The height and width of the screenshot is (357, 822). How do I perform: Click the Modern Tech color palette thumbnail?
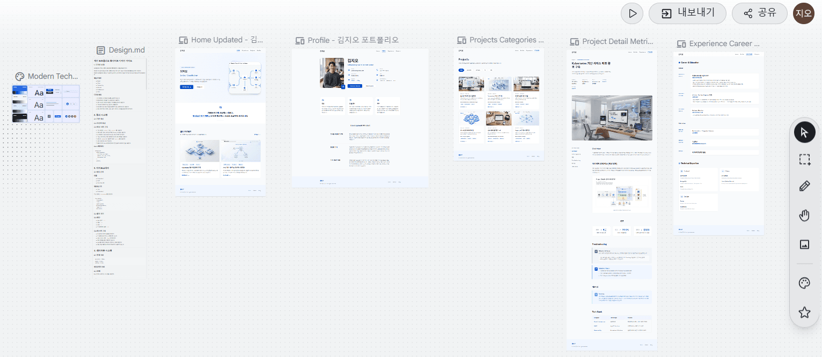click(46, 104)
